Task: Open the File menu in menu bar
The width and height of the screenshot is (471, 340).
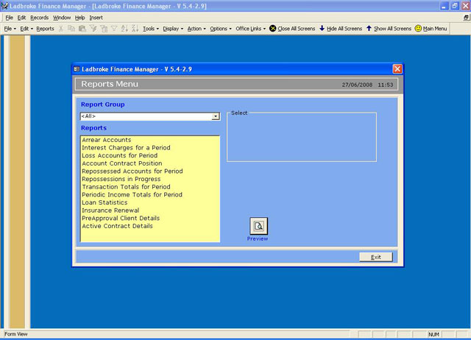Action: 9,18
